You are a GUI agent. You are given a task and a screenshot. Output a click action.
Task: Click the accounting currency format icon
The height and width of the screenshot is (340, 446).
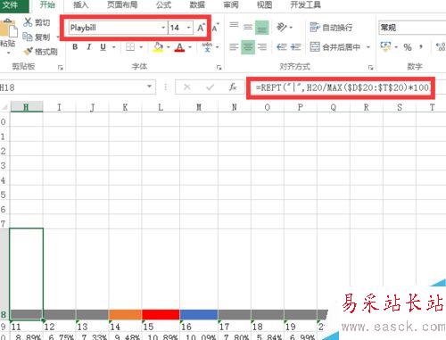pyautogui.click(x=385, y=46)
